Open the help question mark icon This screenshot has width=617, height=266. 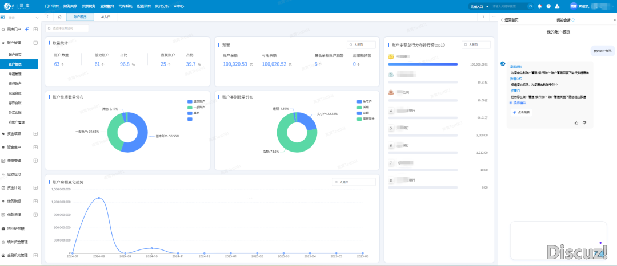(548, 6)
